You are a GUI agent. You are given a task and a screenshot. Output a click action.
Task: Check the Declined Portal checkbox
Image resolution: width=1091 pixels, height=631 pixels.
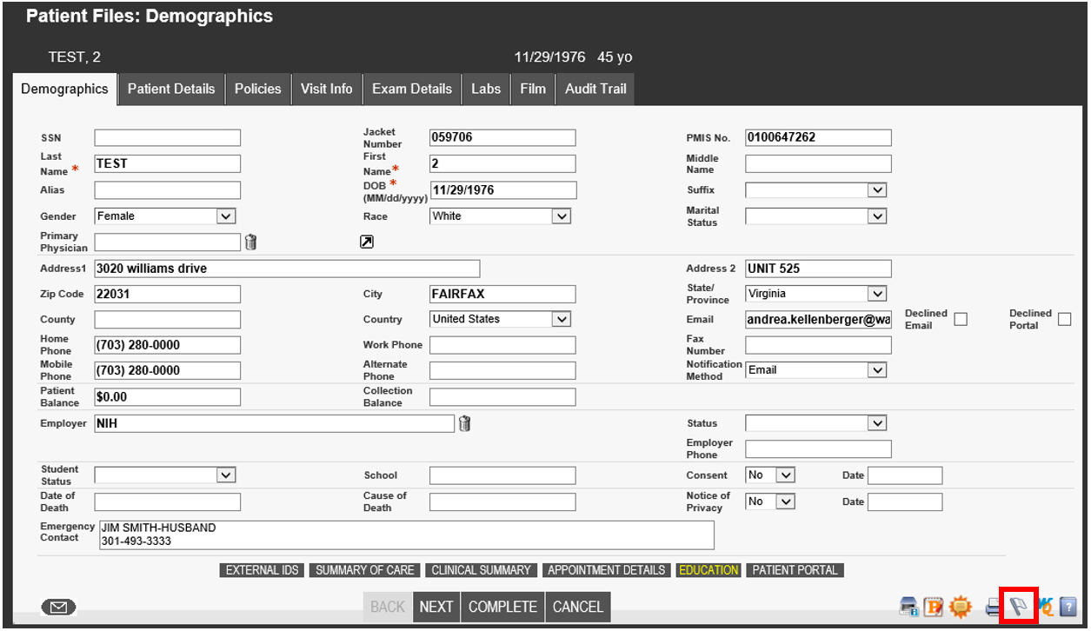point(1064,319)
